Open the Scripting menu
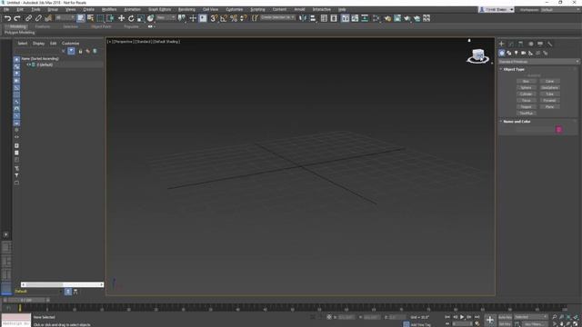The height and width of the screenshot is (327, 582). 257,9
